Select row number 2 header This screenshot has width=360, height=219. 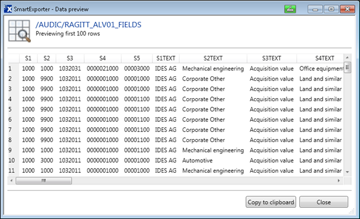[14, 79]
